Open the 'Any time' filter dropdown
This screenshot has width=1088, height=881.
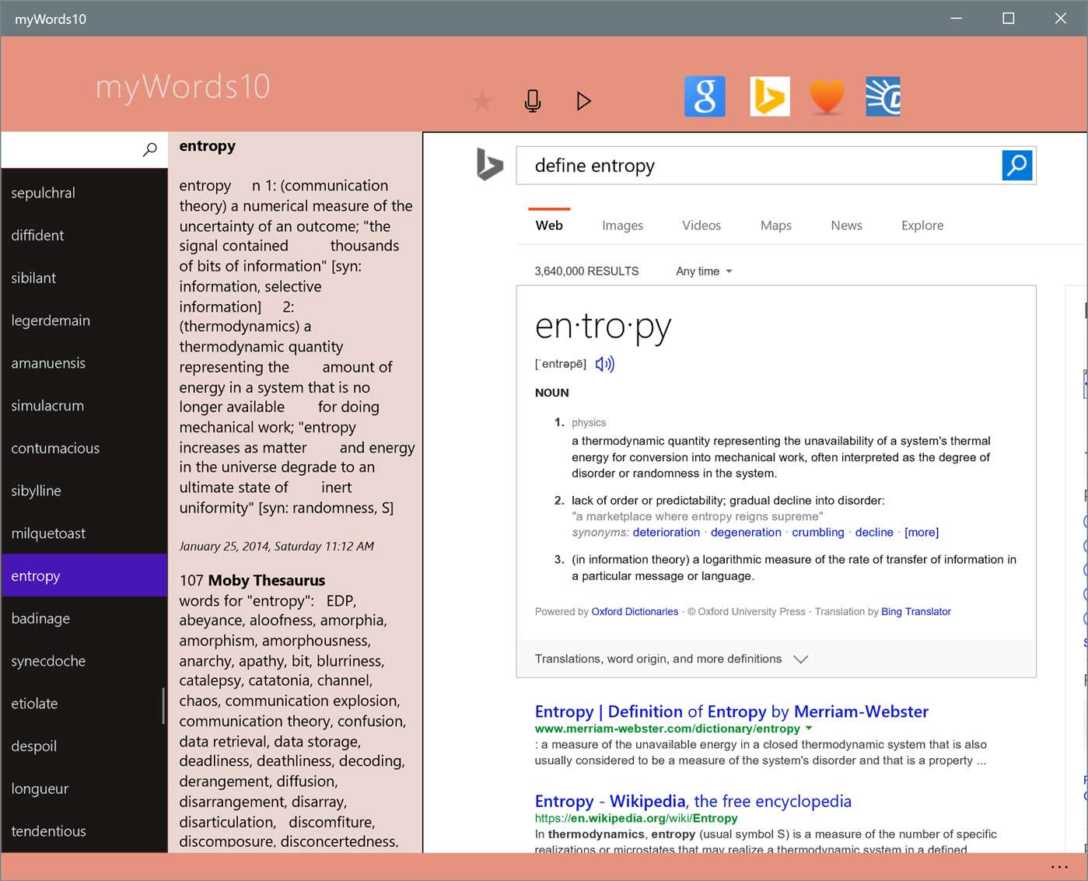(704, 271)
